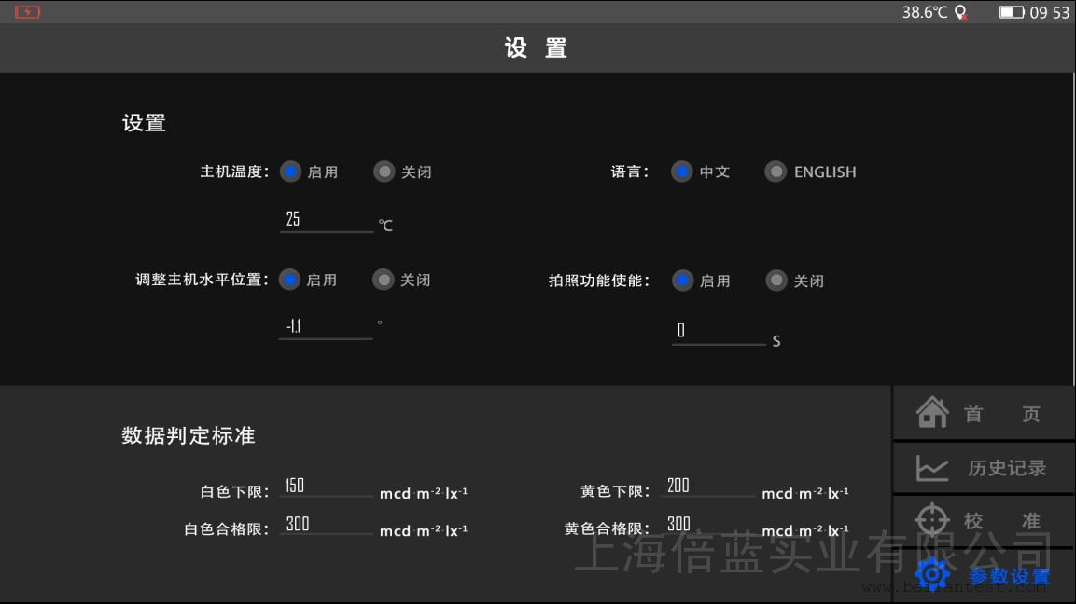
Task: Edit host temperature value field 25
Action: tap(326, 220)
